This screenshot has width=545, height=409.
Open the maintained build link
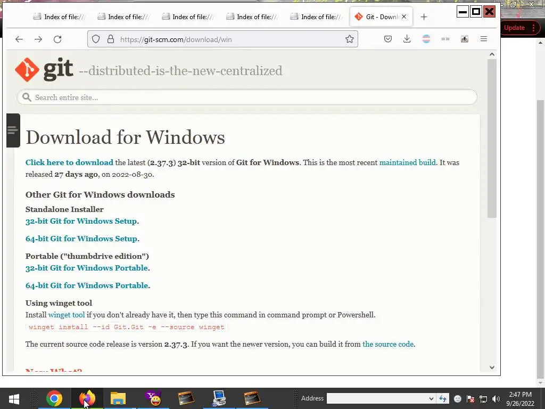(407, 162)
